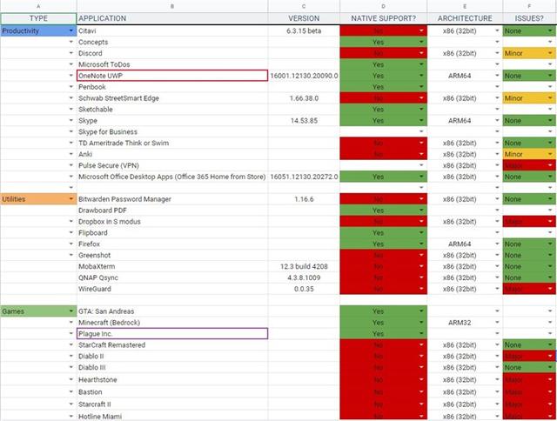This screenshot has height=421, width=557.
Task: Open architecture dropdown for OneNote UWP
Action: pos(497,76)
